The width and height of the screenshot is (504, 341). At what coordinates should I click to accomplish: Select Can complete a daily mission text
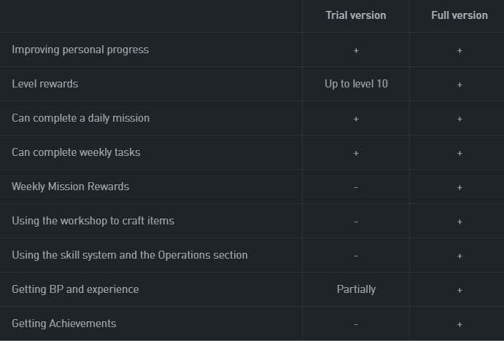pos(81,118)
